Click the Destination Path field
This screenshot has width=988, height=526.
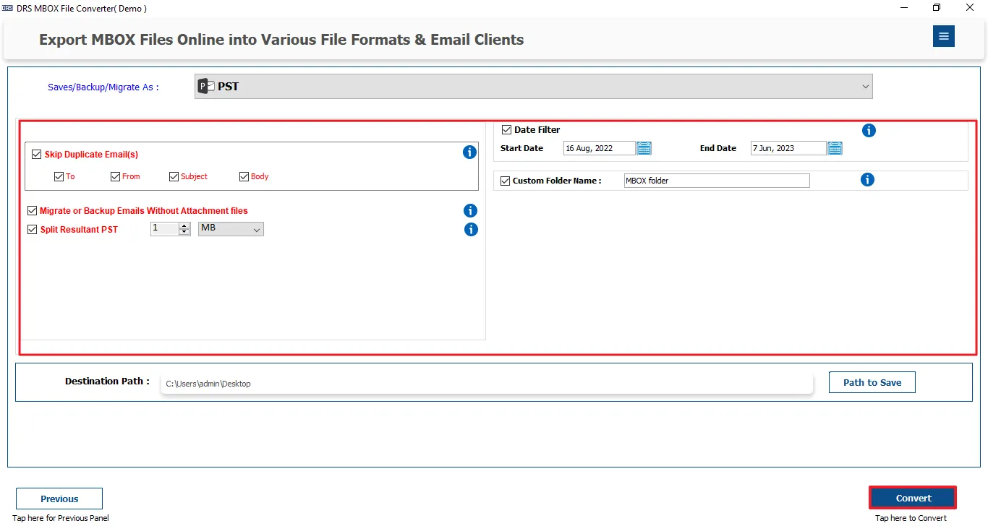pyautogui.click(x=487, y=384)
